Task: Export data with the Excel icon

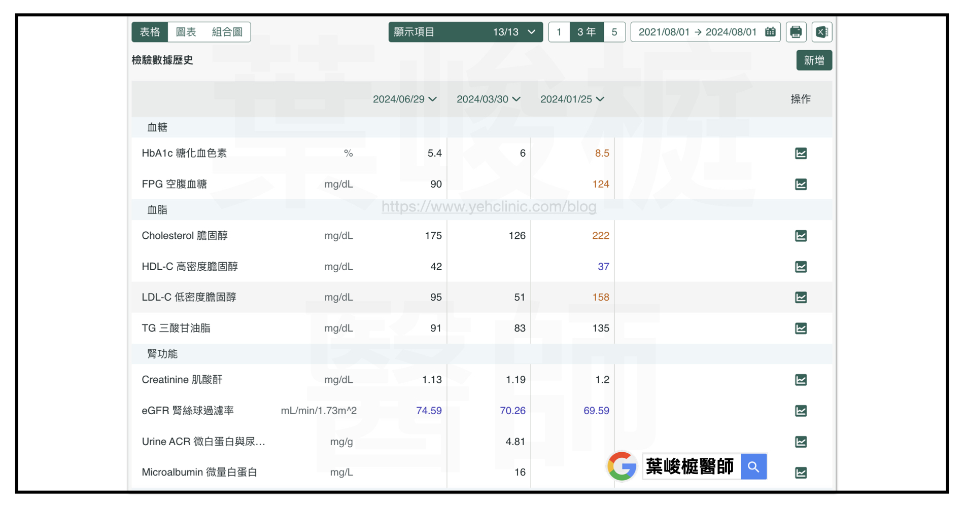Action: point(821,32)
